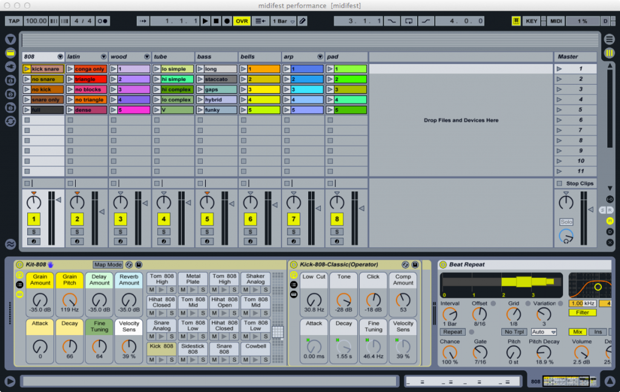The width and height of the screenshot is (620, 392).
Task: Stop clips in the bells track
Action: click(243, 183)
